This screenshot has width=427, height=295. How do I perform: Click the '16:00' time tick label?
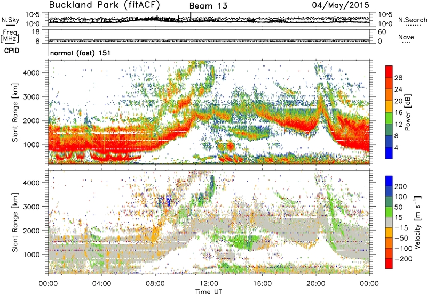262,284
